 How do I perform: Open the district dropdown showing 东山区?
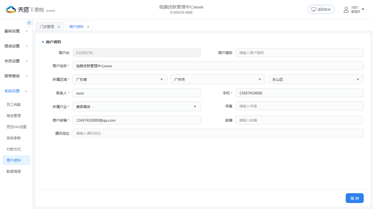316,79
